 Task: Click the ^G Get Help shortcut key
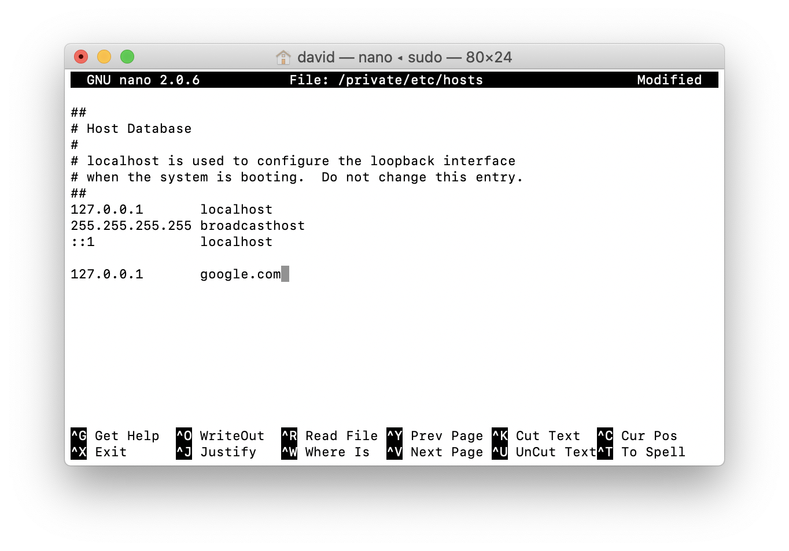[79, 435]
